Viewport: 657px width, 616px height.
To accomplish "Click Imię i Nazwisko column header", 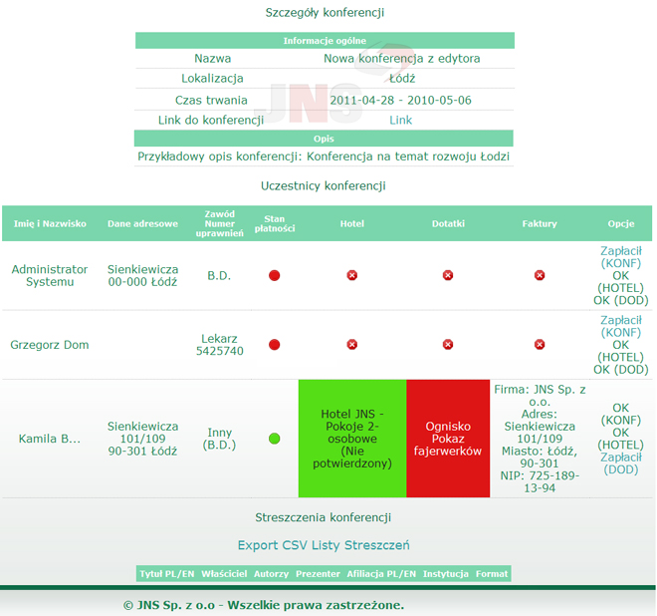I will 50,224.
